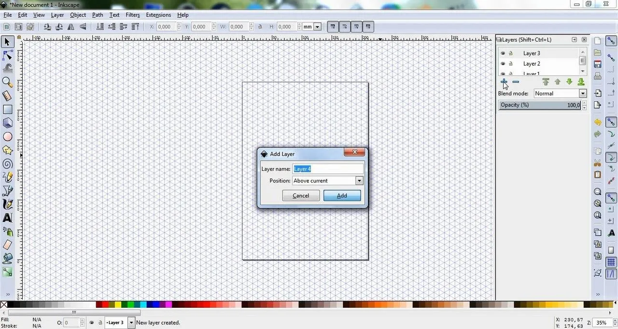Toggle current layer visibility in status bar
The width and height of the screenshot is (618, 329).
(92, 322)
